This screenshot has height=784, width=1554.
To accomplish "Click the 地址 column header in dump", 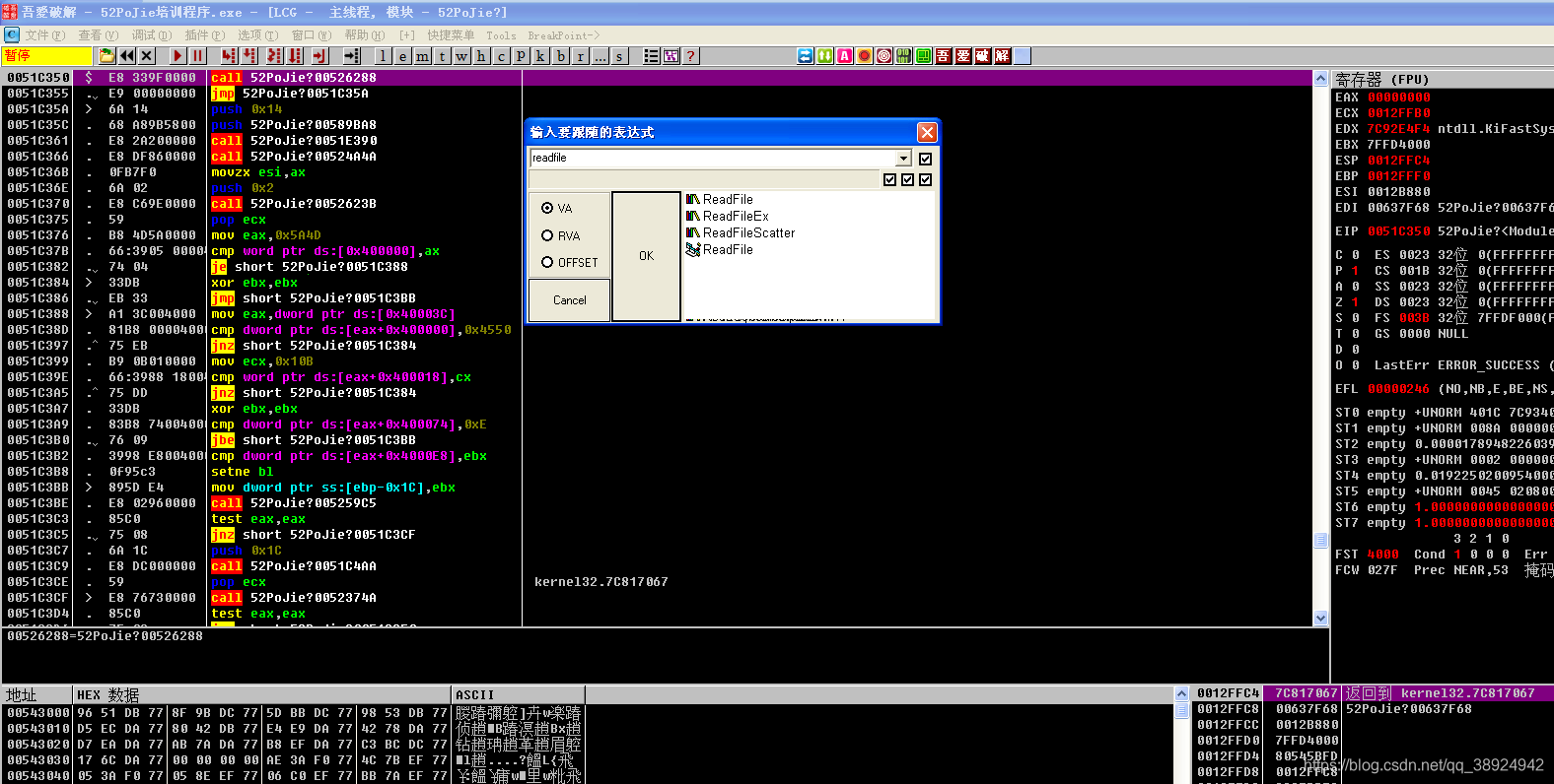I will pyautogui.click(x=37, y=694).
